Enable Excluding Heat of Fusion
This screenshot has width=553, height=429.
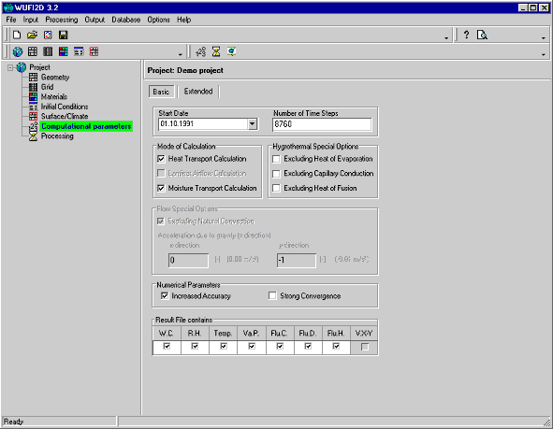click(277, 189)
